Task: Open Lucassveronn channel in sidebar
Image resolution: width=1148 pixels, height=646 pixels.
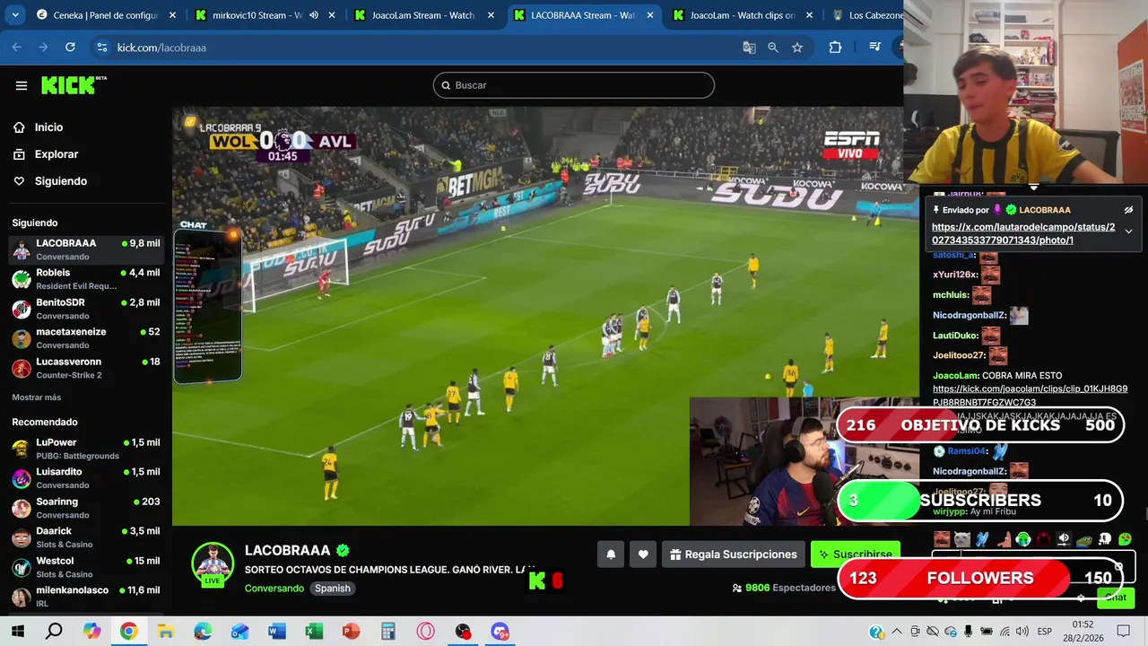Action: tap(86, 368)
